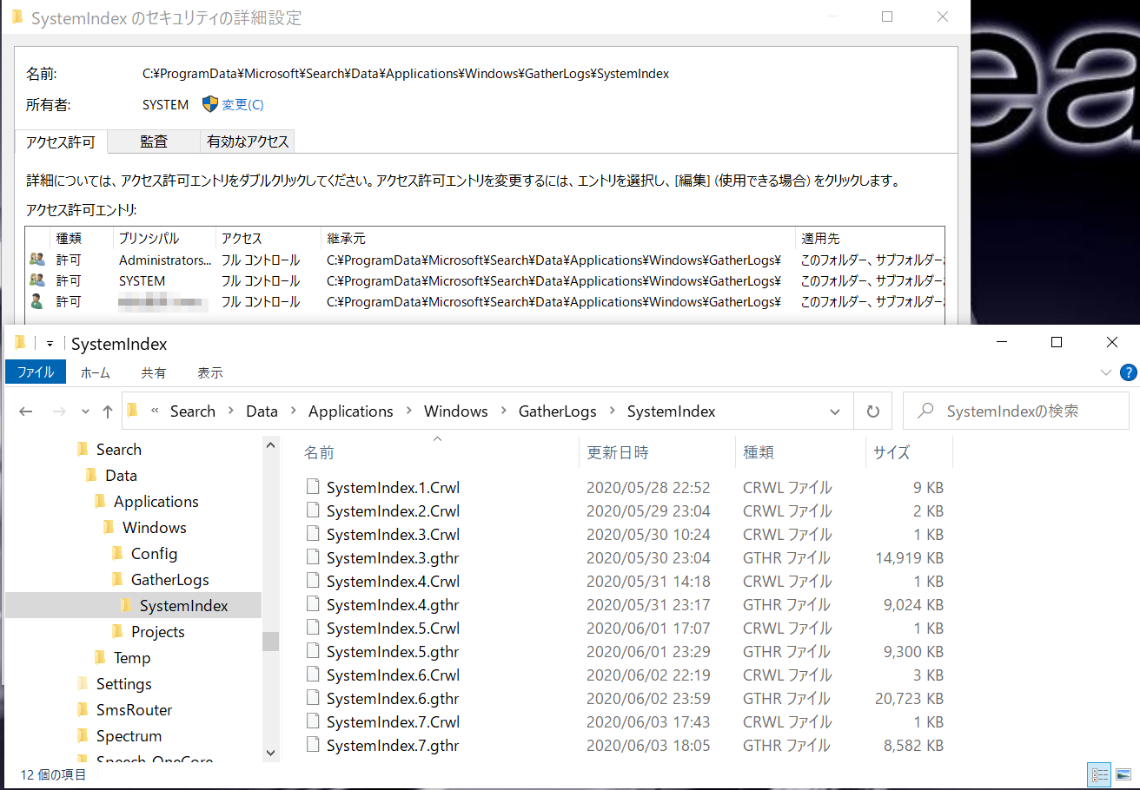Switch to the 有効なアクセス tab
1140x790 pixels.
coord(248,142)
